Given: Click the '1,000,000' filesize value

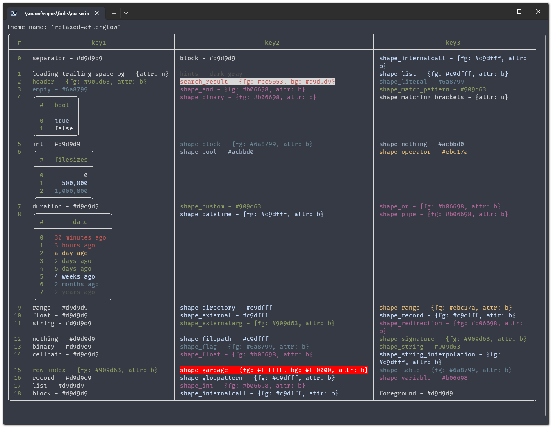Looking at the screenshot, I should [71, 191].
